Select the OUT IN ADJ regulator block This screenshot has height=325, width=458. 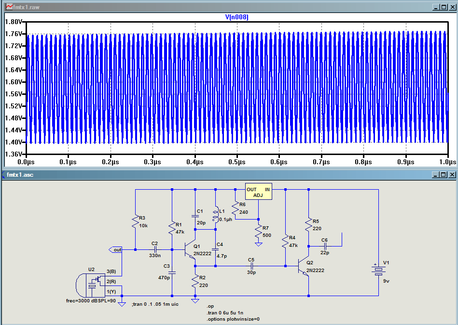coord(259,192)
